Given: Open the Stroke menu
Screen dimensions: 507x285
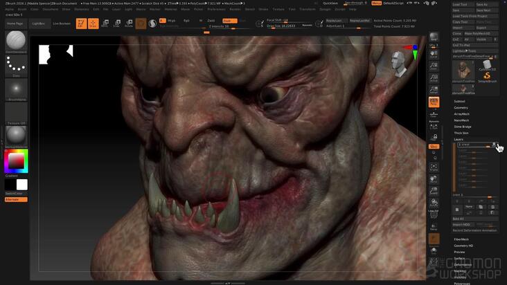Looking at the screenshot, I should [x=263, y=10].
